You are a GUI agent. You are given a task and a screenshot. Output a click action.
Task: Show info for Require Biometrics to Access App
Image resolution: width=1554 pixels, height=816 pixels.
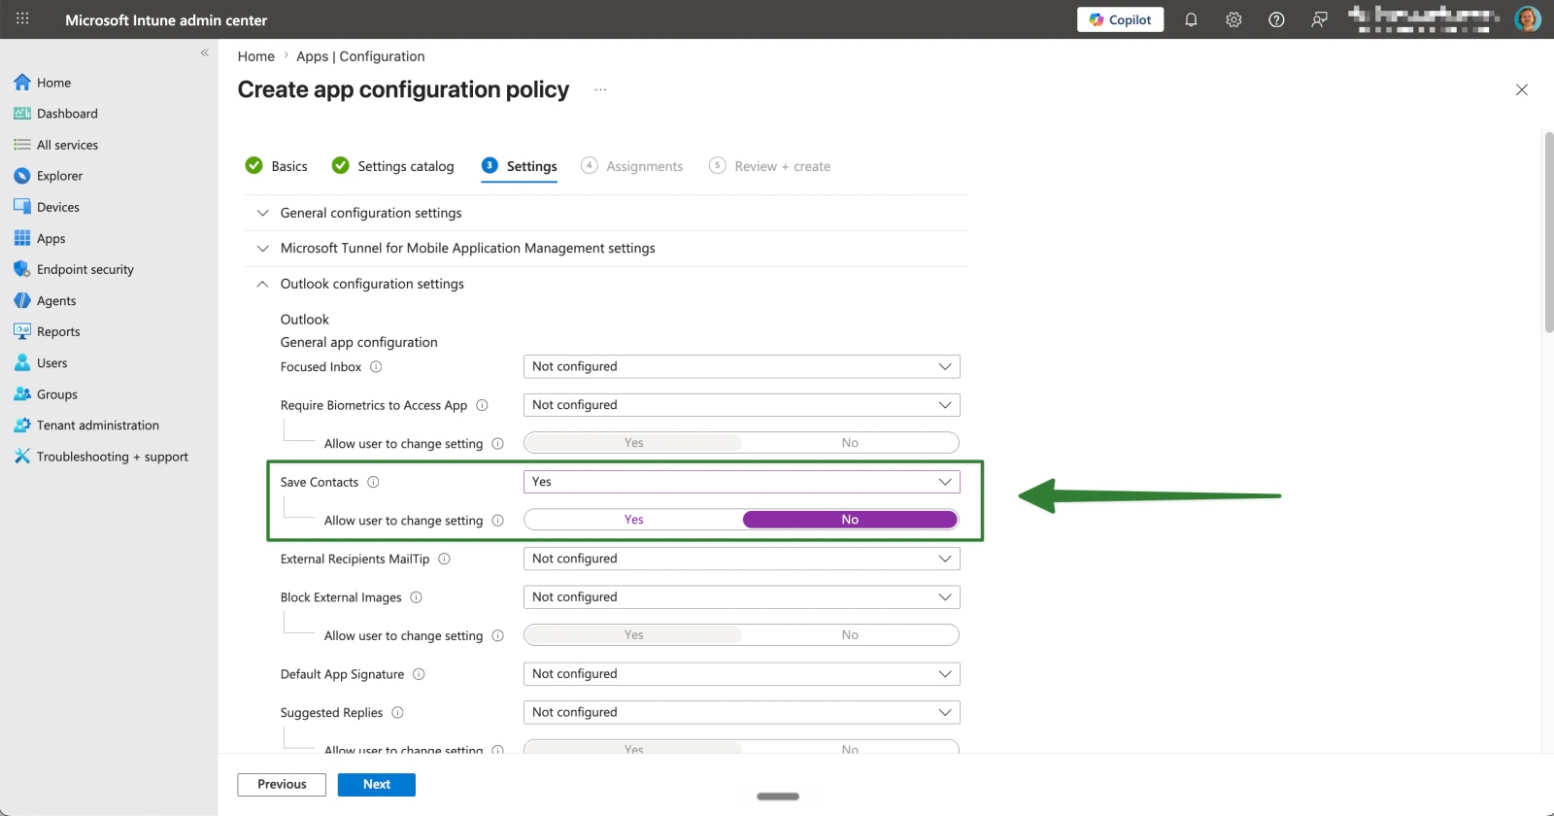click(x=482, y=405)
